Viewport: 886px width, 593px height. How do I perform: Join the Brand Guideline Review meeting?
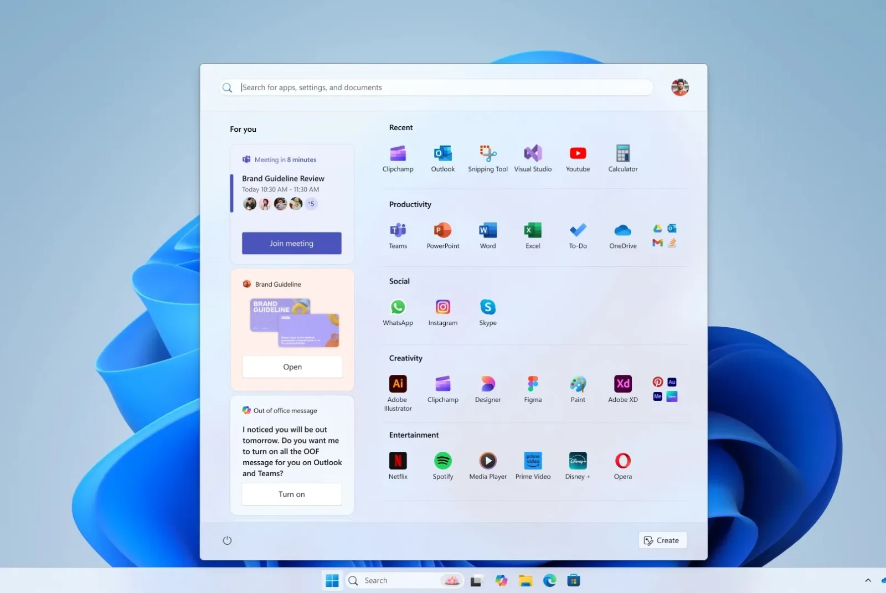click(291, 243)
